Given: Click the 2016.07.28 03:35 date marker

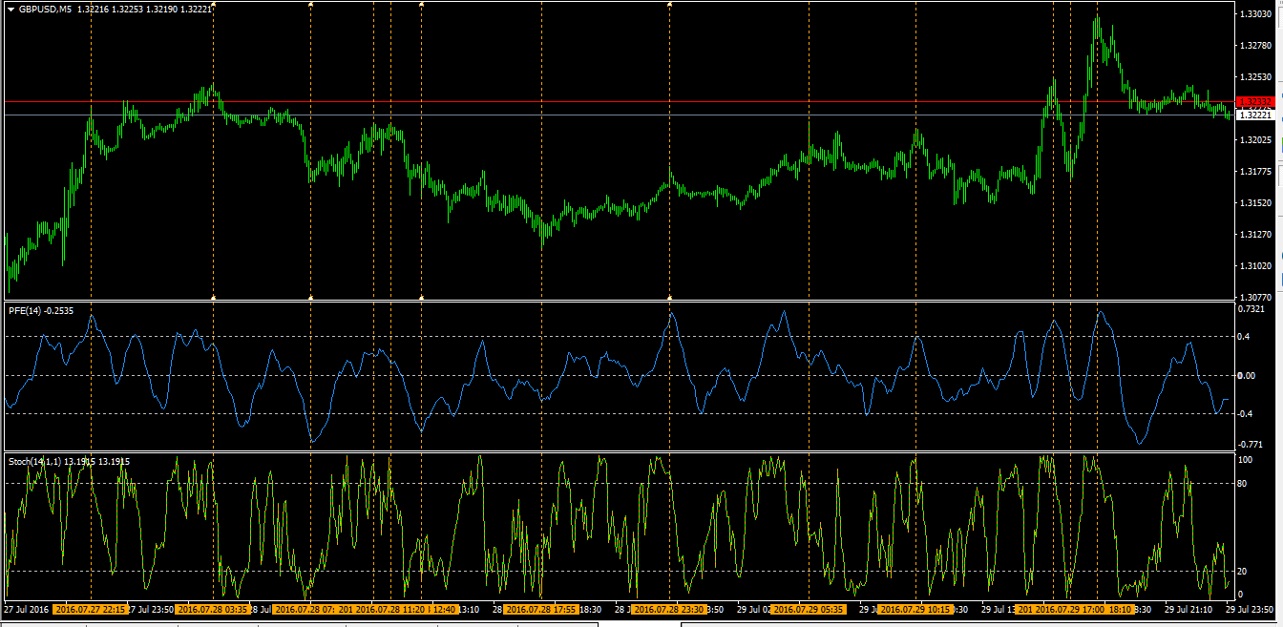Looking at the screenshot, I should tap(214, 609).
